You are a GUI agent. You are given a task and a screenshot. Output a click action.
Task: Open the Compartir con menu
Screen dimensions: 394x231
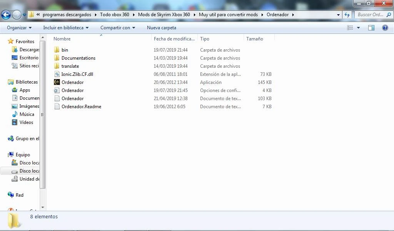(118, 28)
